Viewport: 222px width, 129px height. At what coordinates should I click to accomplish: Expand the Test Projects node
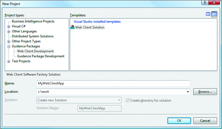click(x=9, y=61)
